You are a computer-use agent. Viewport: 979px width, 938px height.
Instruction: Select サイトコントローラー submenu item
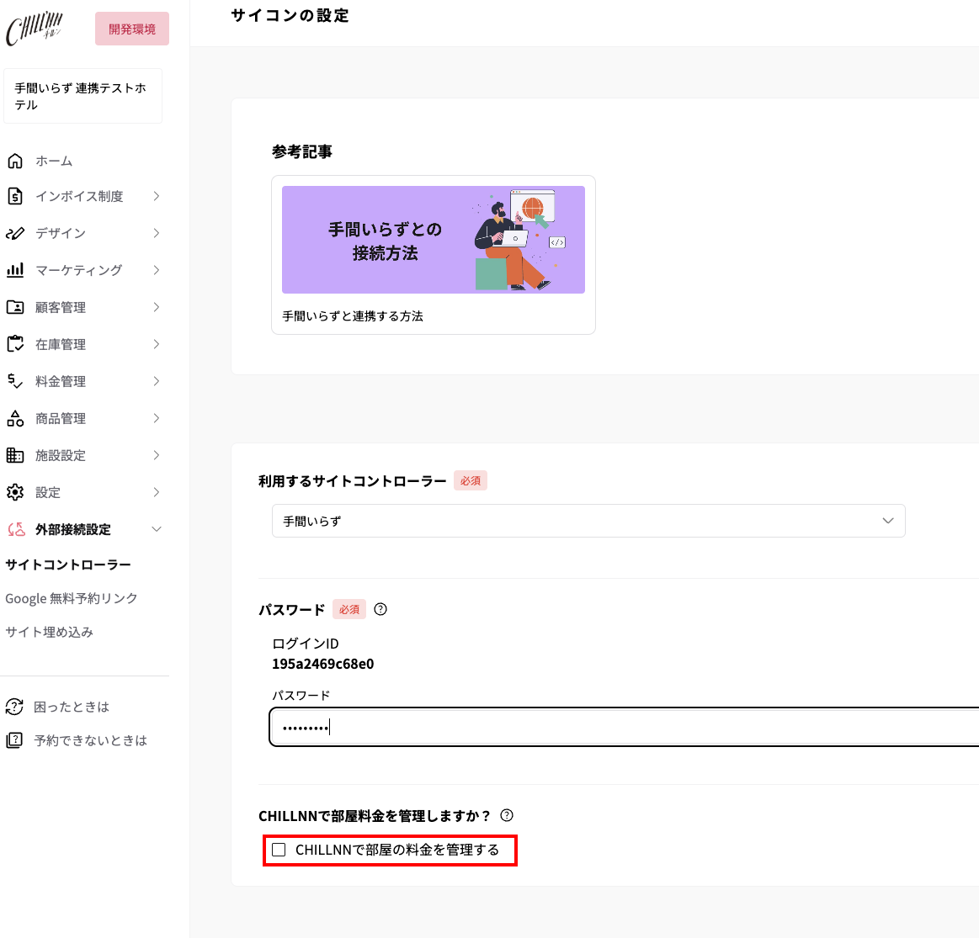68,564
